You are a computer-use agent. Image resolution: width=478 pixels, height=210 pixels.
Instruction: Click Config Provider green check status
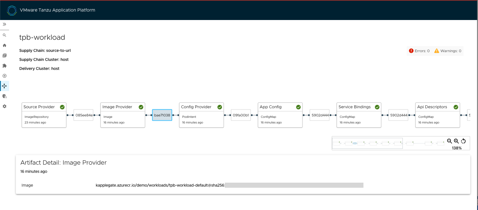pyautogui.click(x=219, y=107)
